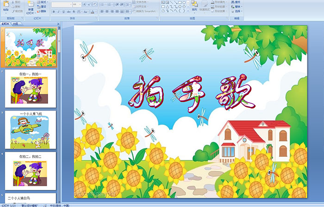
Task: Select the Oval shape
Action: click(x=184, y=2)
